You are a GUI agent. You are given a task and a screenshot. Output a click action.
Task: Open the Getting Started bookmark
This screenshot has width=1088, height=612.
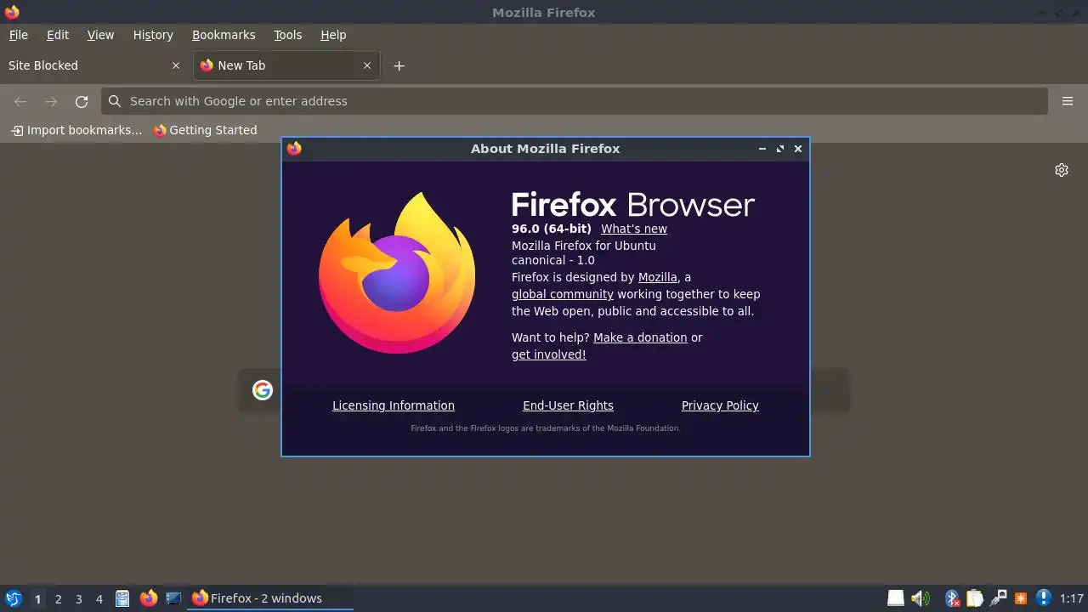point(205,130)
